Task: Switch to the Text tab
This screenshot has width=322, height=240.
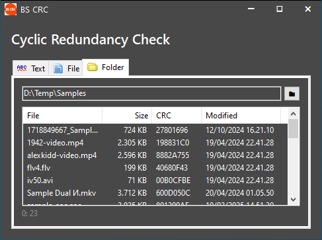Action: tap(30, 68)
